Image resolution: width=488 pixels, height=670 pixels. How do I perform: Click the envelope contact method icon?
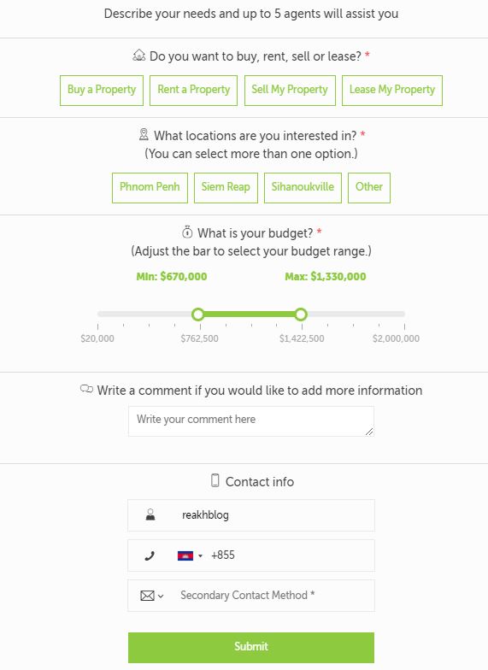pos(147,596)
